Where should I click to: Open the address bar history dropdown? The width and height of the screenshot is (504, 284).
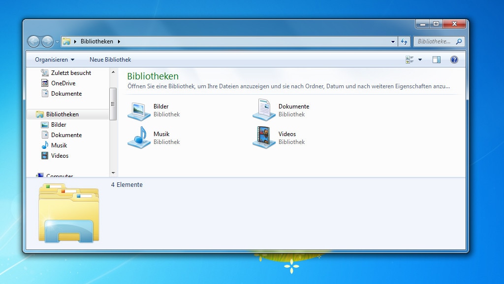coord(393,41)
